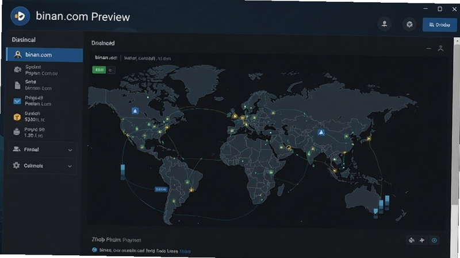Click the orange T coin icon in sidebar
The height and width of the screenshot is (258, 460).
(17, 118)
